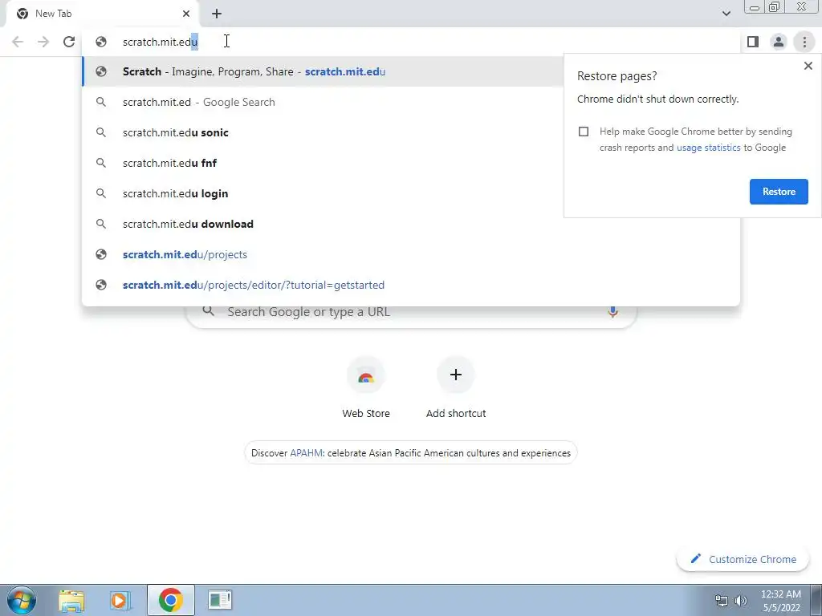This screenshot has width=822, height=616.
Task: Click the globe icon in the address bar
Action: coord(101,42)
